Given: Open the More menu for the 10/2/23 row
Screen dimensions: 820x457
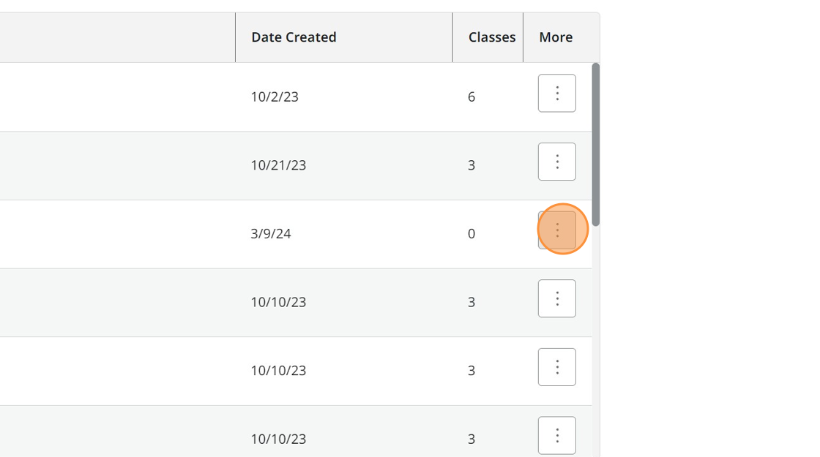Looking at the screenshot, I should (556, 93).
